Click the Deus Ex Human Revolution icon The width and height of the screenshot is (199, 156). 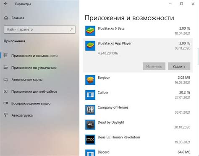[90, 140]
